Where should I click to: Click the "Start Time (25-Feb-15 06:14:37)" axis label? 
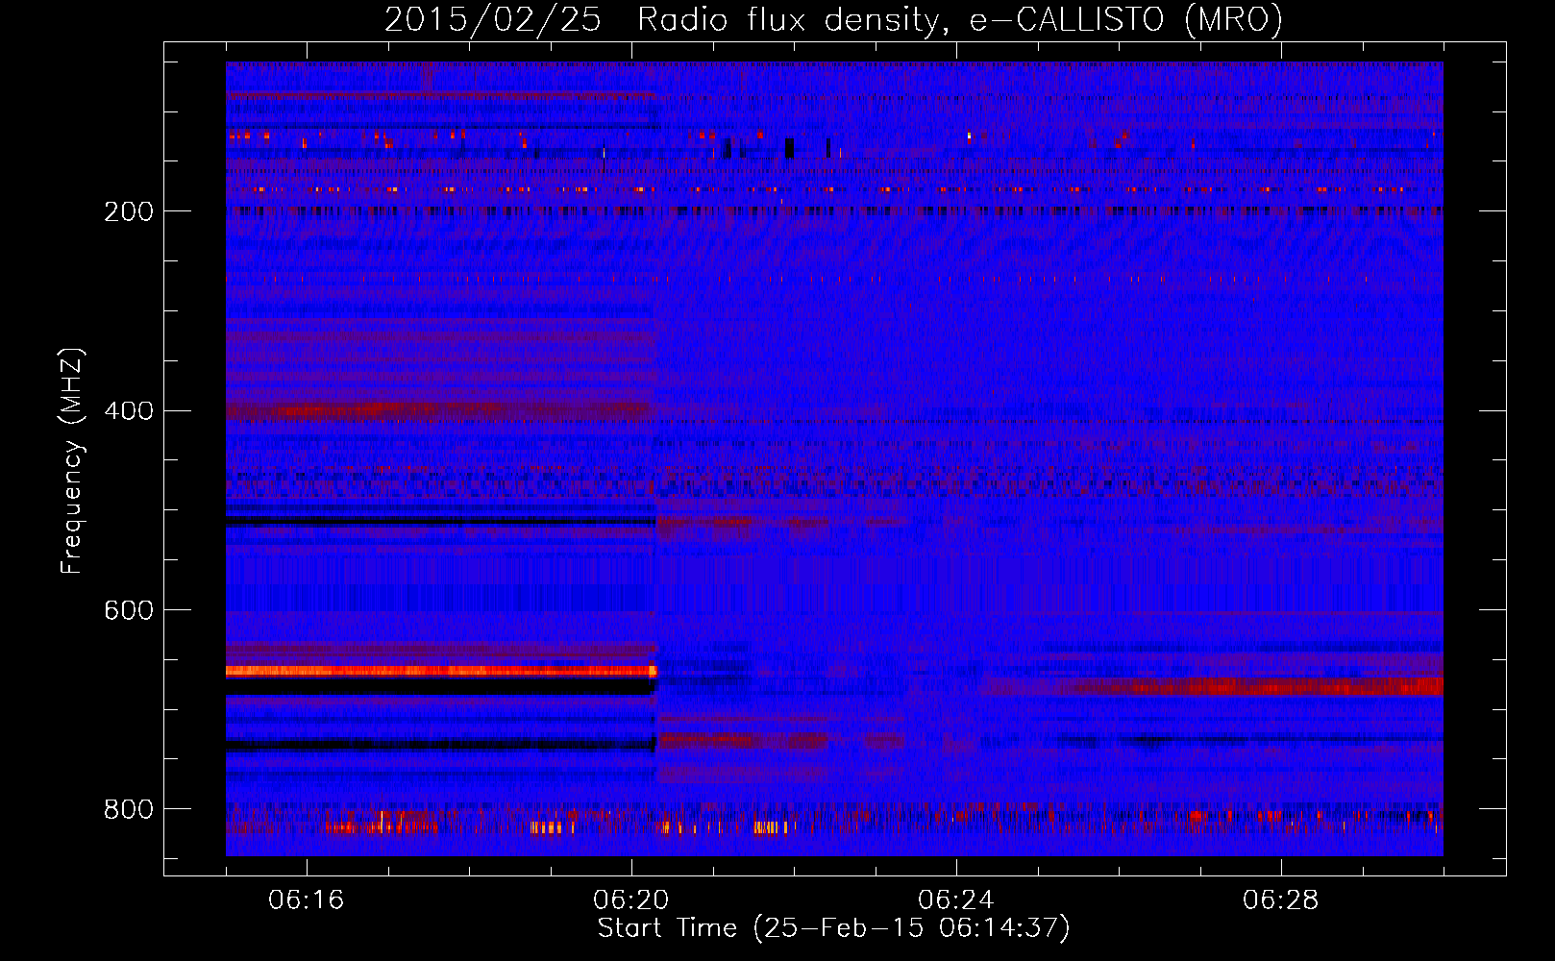833,928
